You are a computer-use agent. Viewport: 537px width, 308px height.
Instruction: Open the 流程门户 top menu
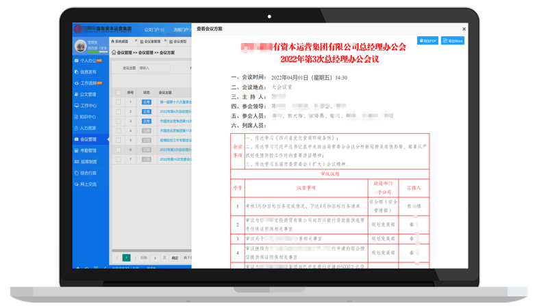pos(182,30)
